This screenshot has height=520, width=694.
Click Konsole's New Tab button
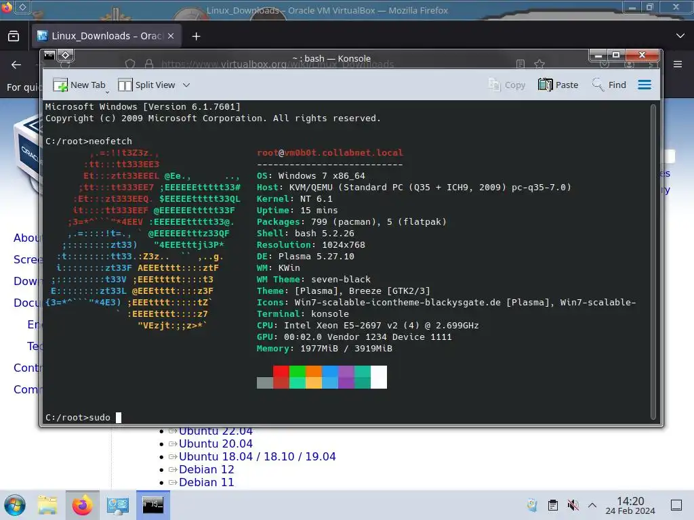[79, 85]
